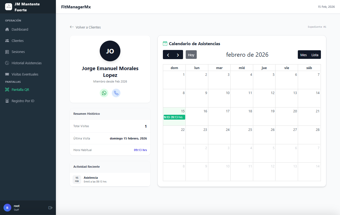Viewport: 340px width, 215px height.
Task: Click the logout icon next to root
Action: point(50,208)
